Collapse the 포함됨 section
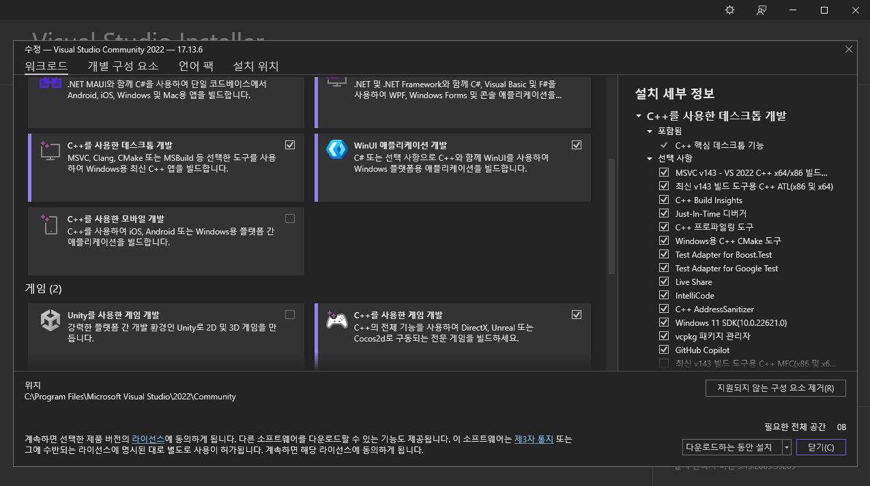Screen dimensions: 870x486 (x=650, y=131)
